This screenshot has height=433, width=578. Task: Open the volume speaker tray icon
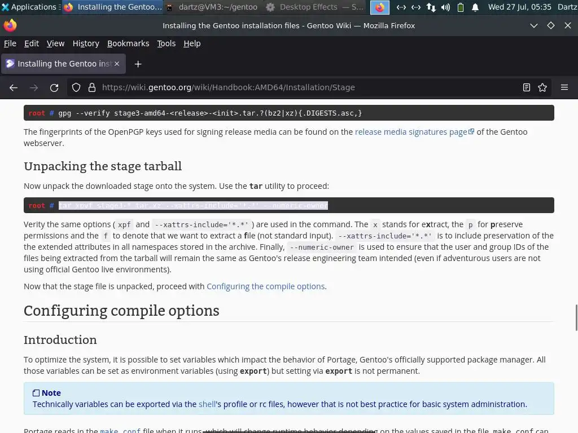(x=445, y=7)
